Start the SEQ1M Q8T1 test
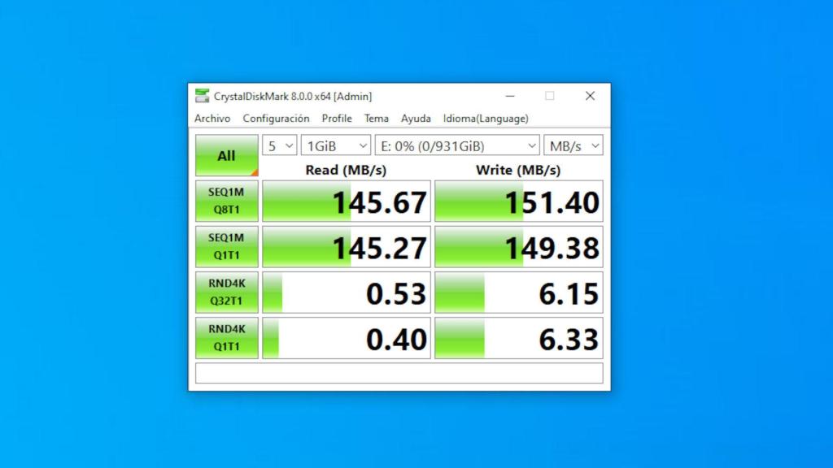Viewport: 833px width, 468px height. click(226, 201)
